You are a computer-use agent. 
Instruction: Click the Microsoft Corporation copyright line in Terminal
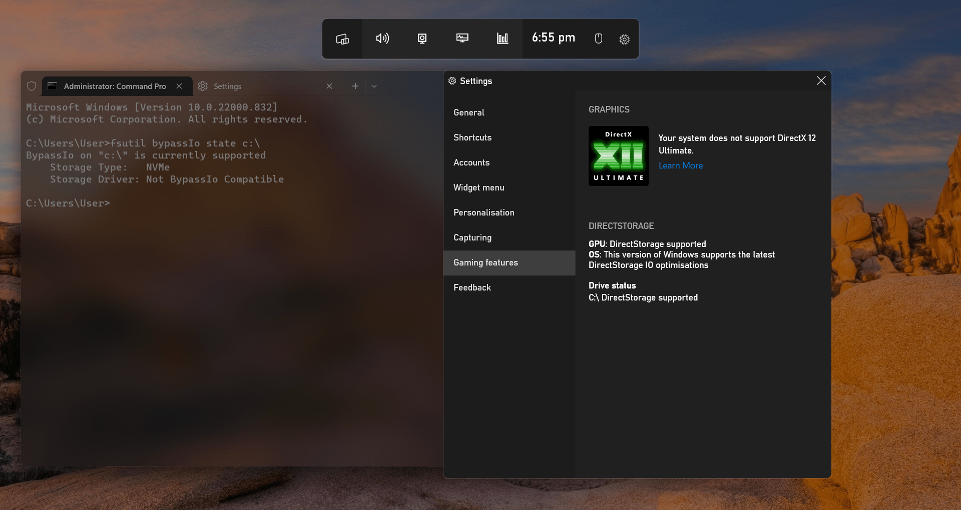coord(167,119)
